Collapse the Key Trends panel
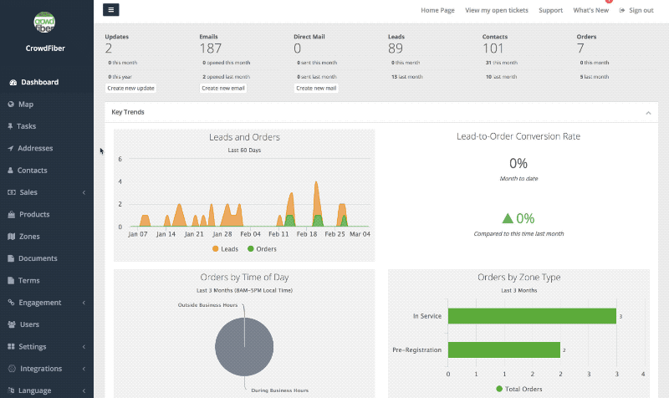Screen dimensions: 669x398 (646, 112)
